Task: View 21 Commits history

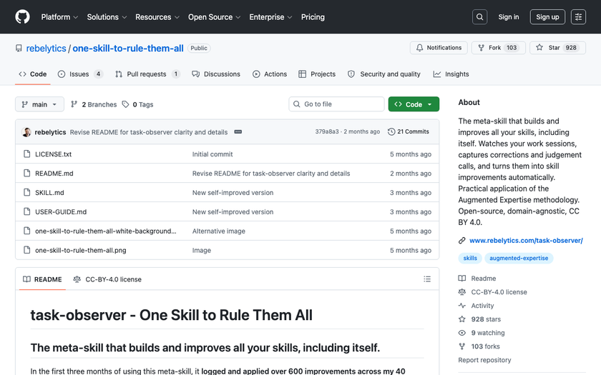Action: click(x=409, y=131)
